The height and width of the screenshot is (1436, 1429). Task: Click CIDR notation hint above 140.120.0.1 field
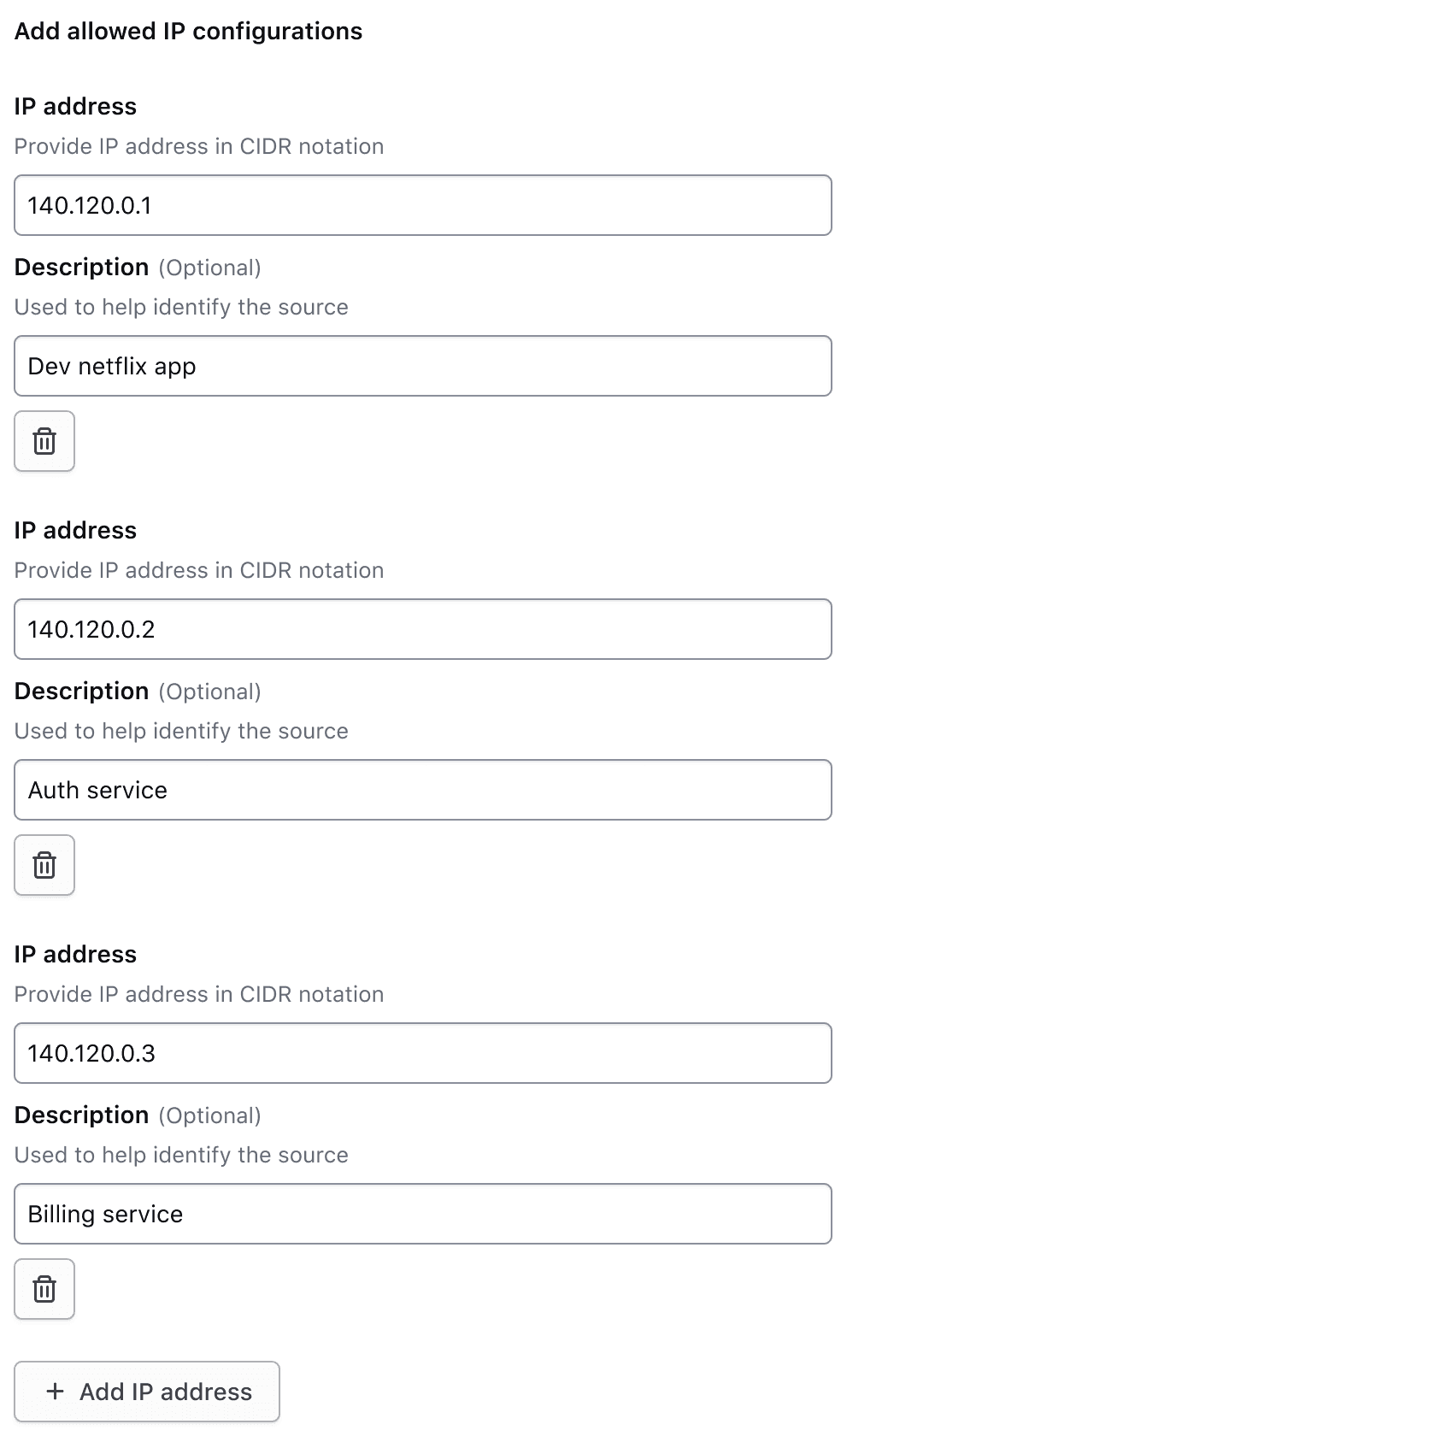pyautogui.click(x=198, y=146)
